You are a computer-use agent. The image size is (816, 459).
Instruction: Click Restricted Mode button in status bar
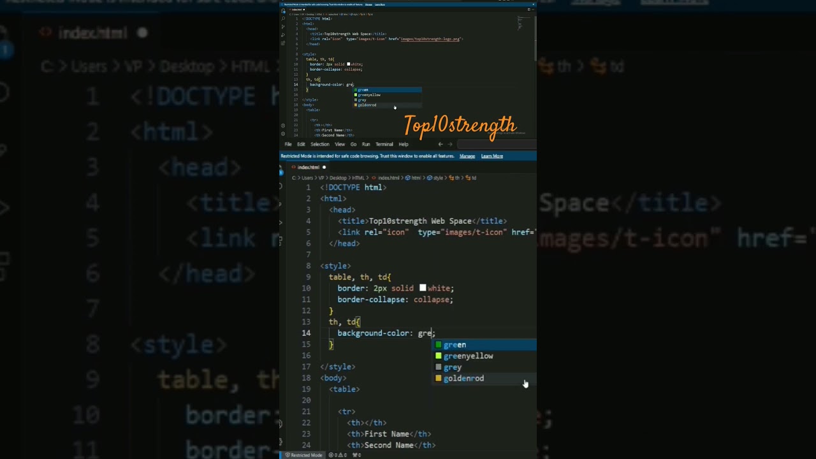tap(303, 455)
